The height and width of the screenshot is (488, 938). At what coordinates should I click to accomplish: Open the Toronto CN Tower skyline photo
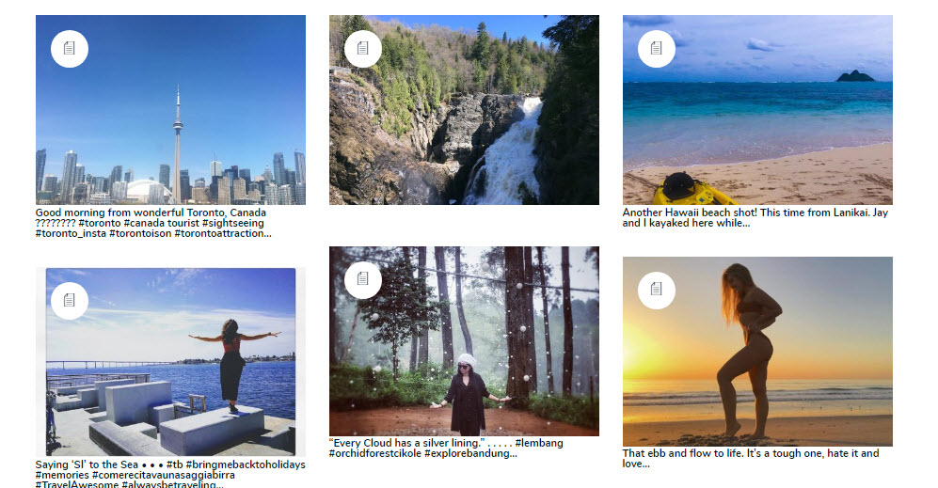coord(170,110)
